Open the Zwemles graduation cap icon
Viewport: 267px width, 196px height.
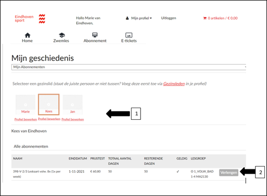pyautogui.click(x=61, y=35)
